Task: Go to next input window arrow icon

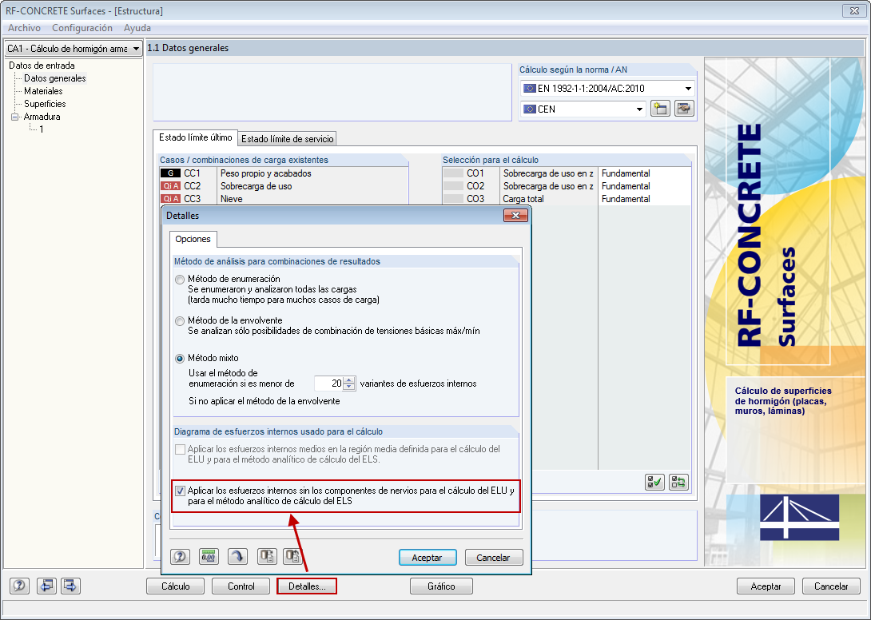Action: 70,586
